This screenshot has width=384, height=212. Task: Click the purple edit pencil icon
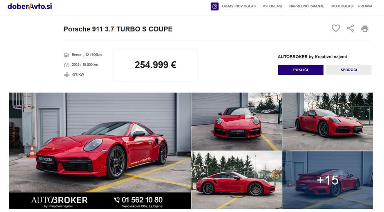point(214,7)
